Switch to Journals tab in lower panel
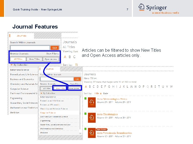This screenshot has height=144, width=193. point(50,69)
